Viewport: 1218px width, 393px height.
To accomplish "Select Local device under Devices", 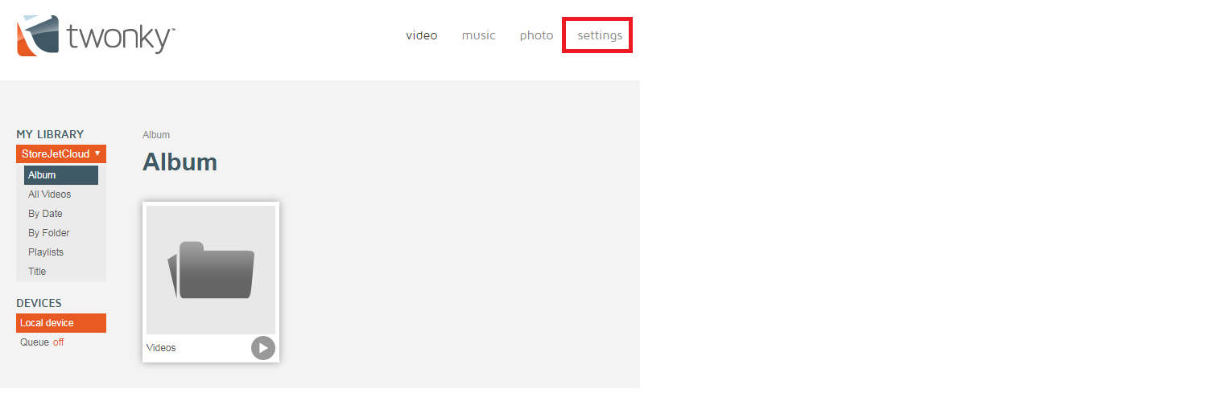I will (61, 323).
